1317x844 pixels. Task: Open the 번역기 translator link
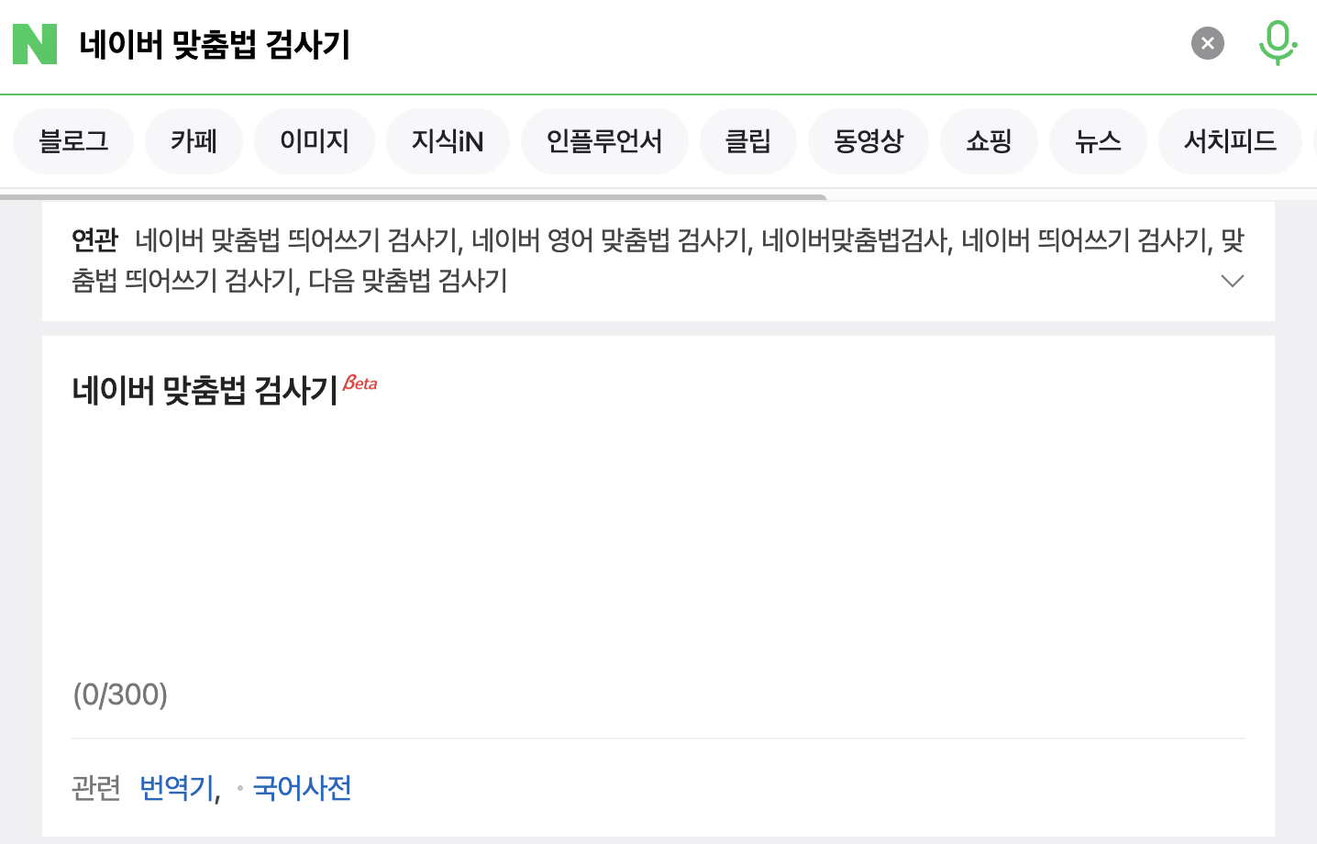[176, 787]
